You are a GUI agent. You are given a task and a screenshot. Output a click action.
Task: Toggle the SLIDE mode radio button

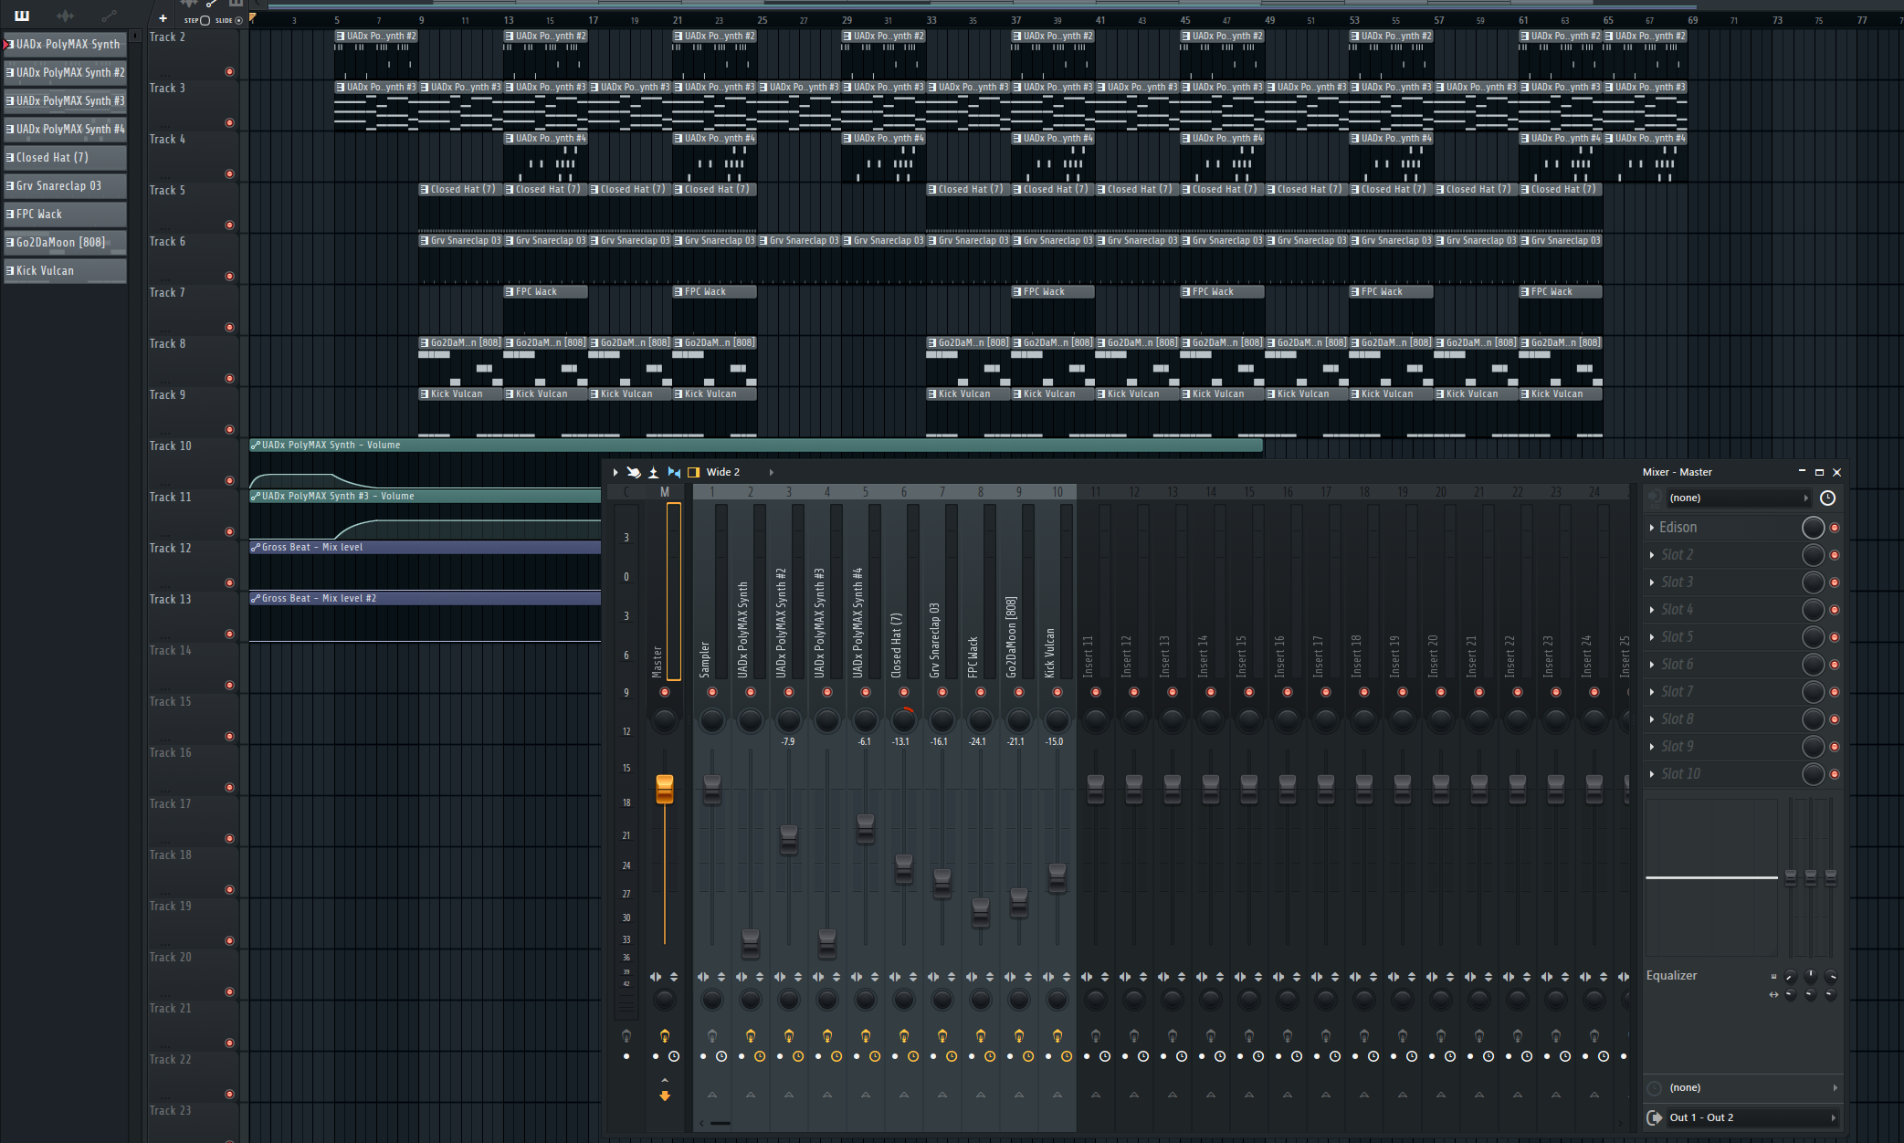(238, 20)
